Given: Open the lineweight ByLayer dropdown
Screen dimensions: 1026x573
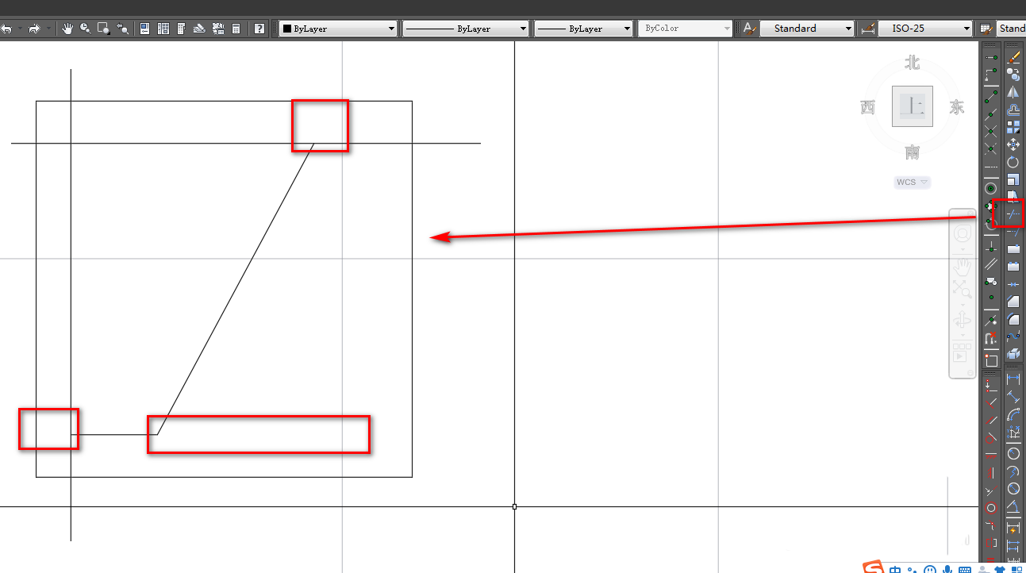Looking at the screenshot, I should [583, 29].
